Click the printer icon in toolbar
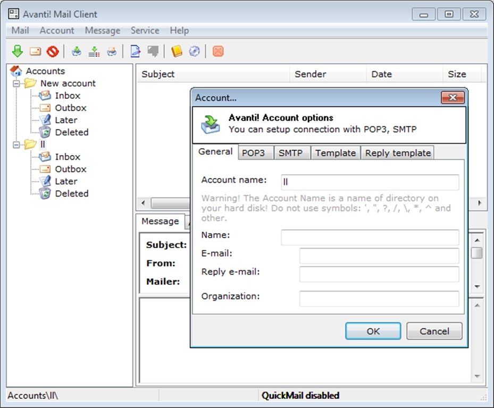This screenshot has height=408, width=494. click(112, 52)
